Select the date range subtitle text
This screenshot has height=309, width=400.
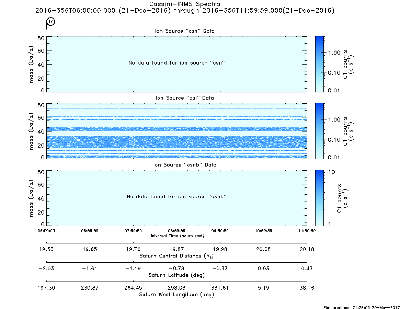click(x=185, y=10)
